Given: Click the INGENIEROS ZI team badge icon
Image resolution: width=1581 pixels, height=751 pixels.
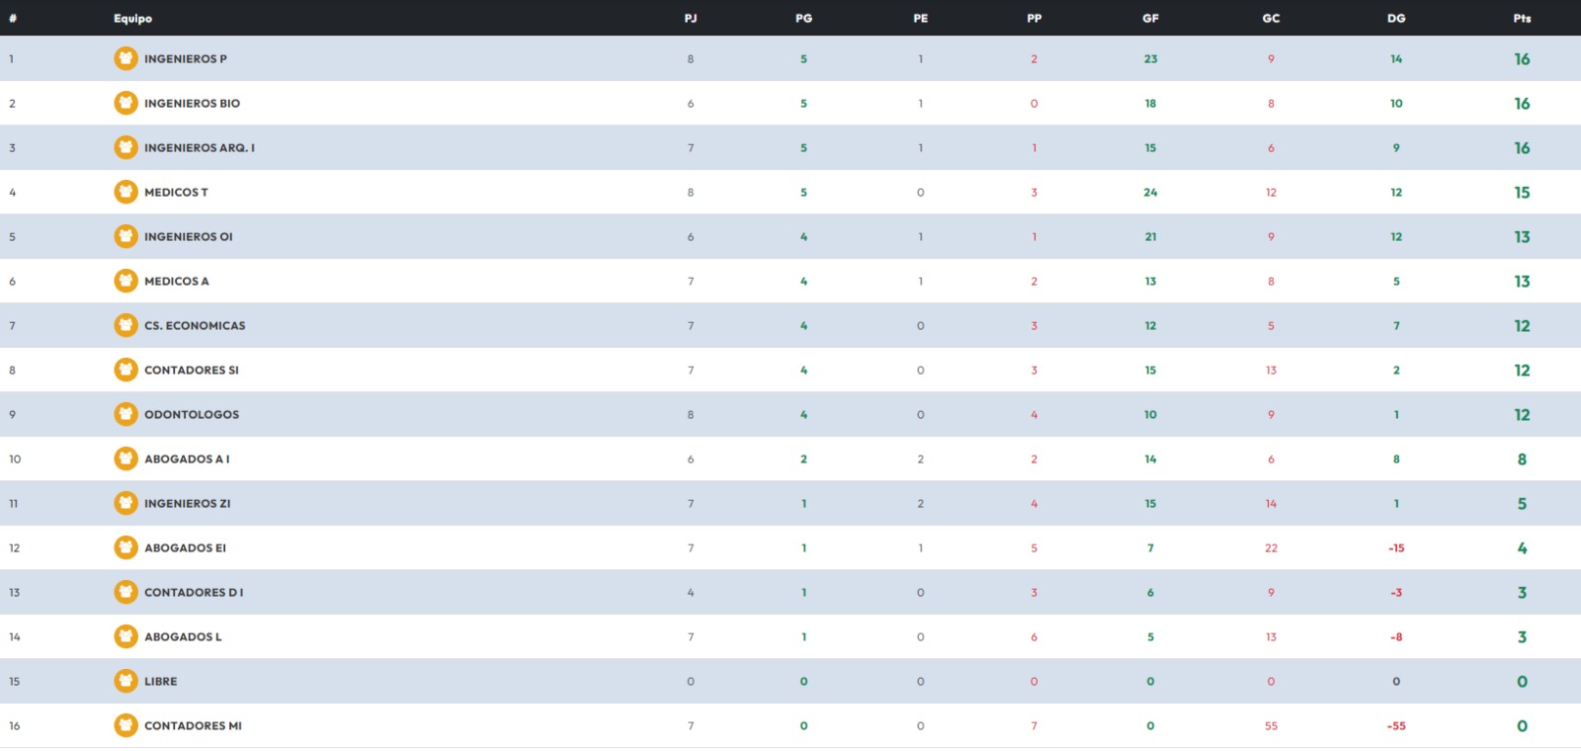Looking at the screenshot, I should click(x=125, y=503).
